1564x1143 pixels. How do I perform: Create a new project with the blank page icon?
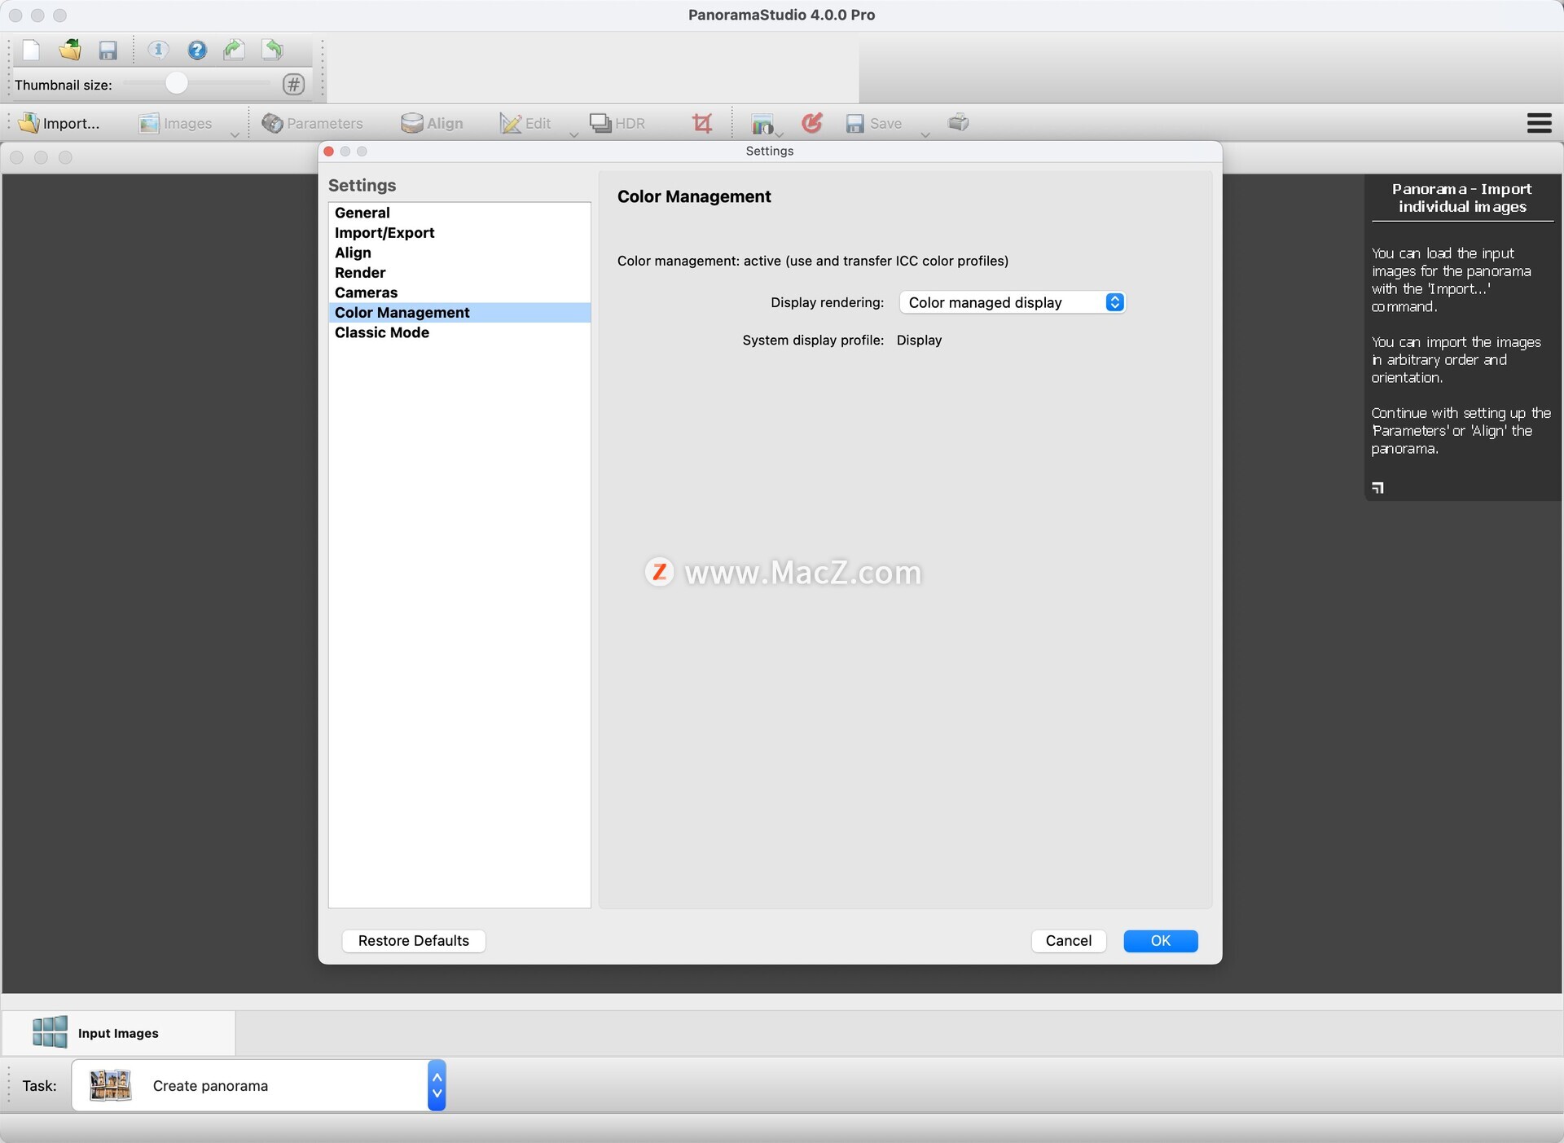[31, 51]
